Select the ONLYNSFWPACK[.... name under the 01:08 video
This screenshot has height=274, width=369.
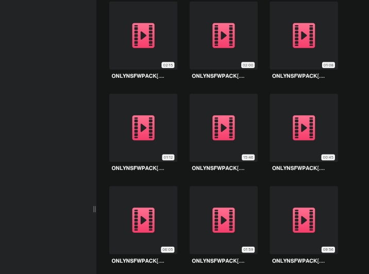click(298, 76)
